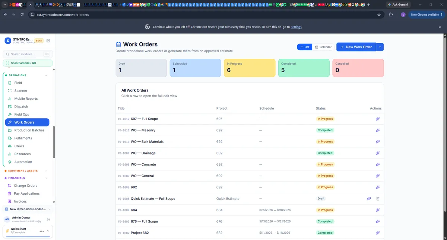Screen dimensions: 447x240
Task: Open the Fulfillments truck icon
Action: (x=10, y=138)
